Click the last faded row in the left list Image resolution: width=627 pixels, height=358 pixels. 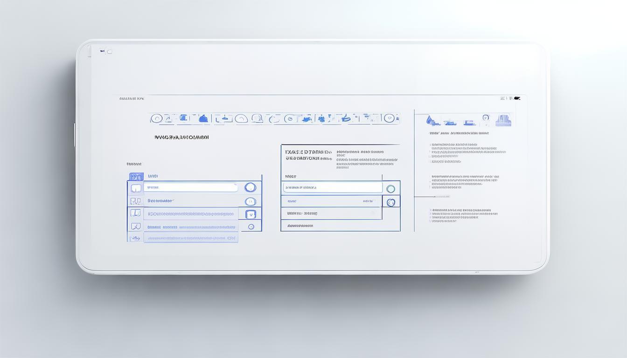pyautogui.click(x=190, y=238)
